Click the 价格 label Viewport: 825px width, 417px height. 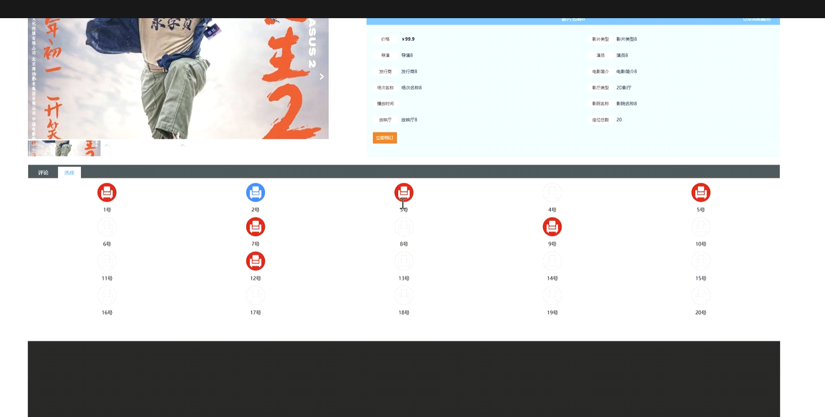pos(385,39)
